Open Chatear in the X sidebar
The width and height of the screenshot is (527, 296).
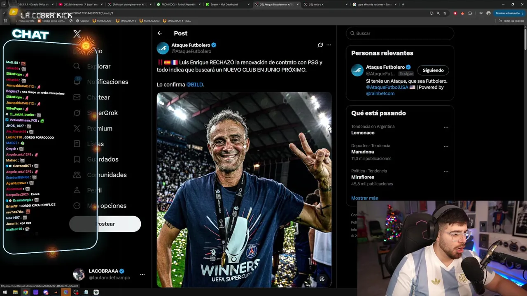click(98, 97)
